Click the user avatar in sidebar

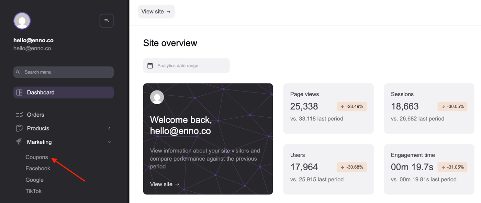pos(22,21)
